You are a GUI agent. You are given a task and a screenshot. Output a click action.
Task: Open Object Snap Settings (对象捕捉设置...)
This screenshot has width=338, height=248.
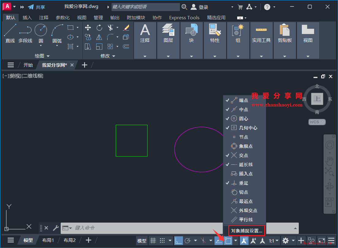coord(247,231)
